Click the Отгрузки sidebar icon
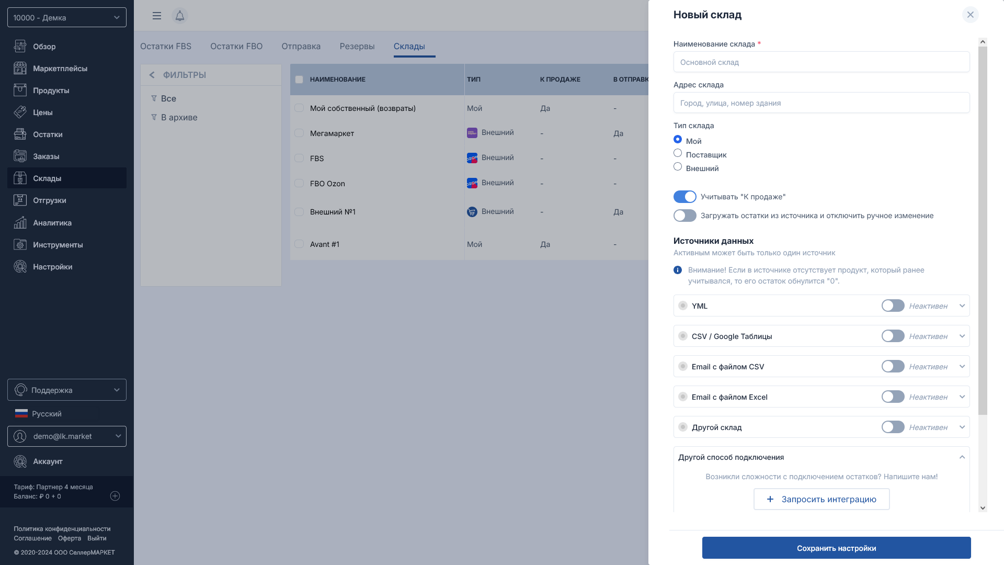Screen dimensions: 1004x565 (x=20, y=200)
